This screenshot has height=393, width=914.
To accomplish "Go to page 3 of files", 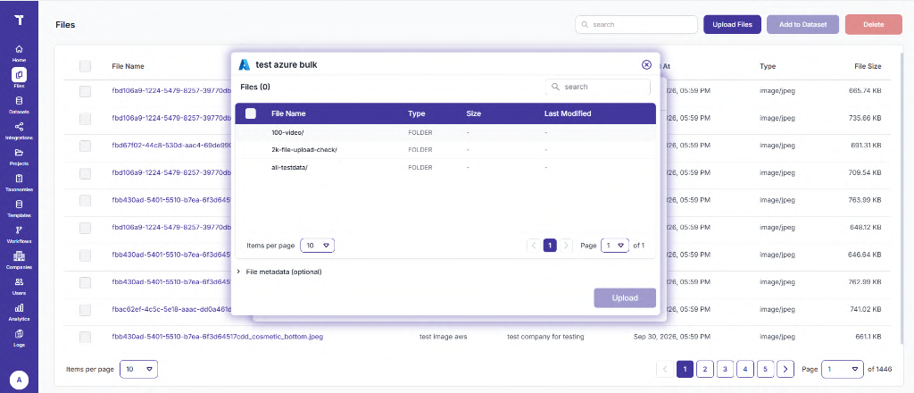I will [725, 369].
